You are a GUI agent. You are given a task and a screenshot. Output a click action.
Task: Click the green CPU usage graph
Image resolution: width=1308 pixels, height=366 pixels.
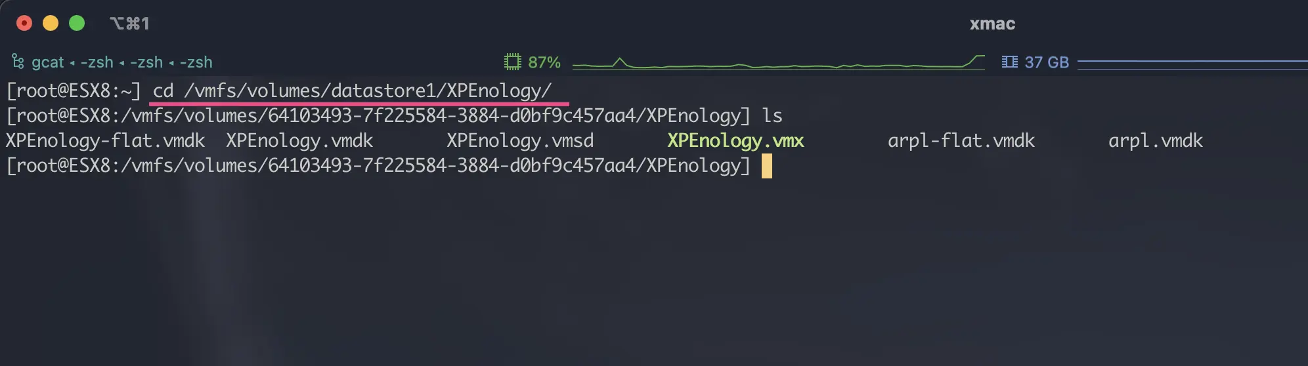[x=778, y=63]
